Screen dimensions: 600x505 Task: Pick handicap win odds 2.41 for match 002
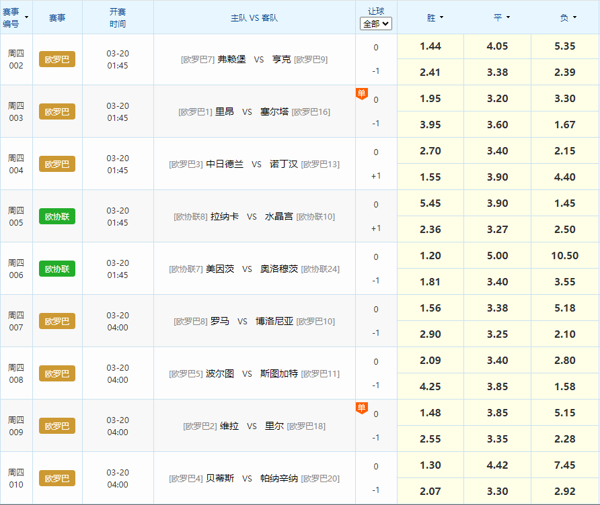pyautogui.click(x=430, y=73)
